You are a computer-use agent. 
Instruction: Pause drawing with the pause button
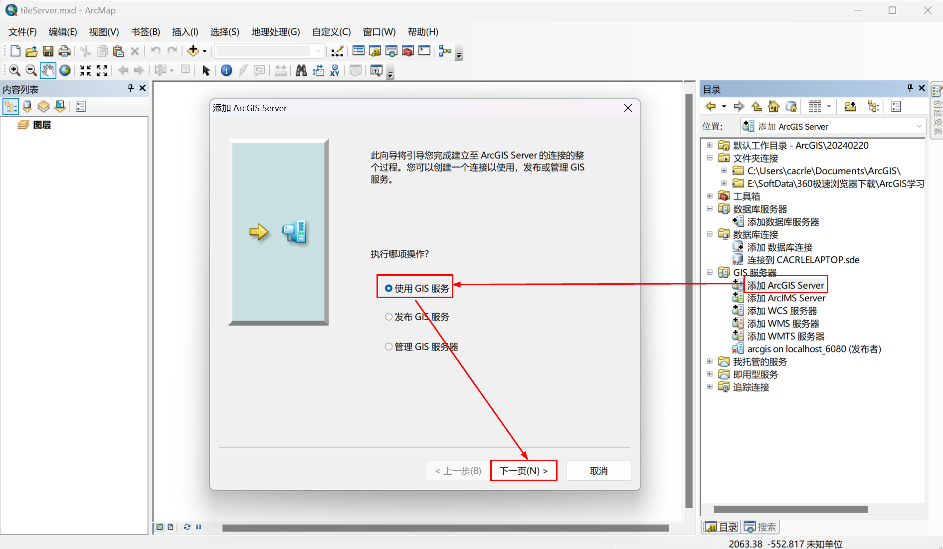[x=198, y=527]
